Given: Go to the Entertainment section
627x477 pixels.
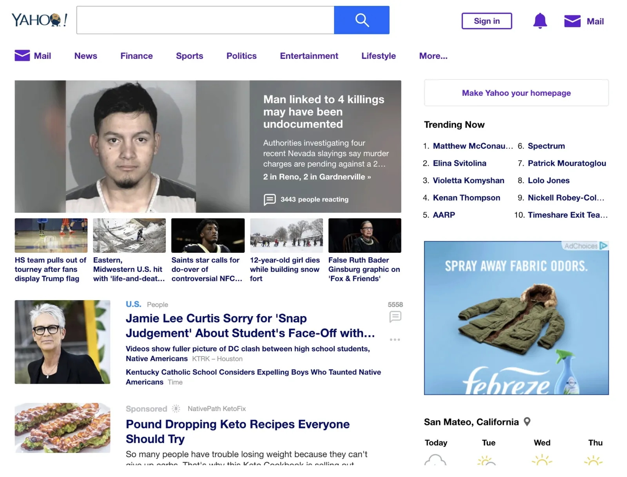Looking at the screenshot, I should (x=309, y=56).
